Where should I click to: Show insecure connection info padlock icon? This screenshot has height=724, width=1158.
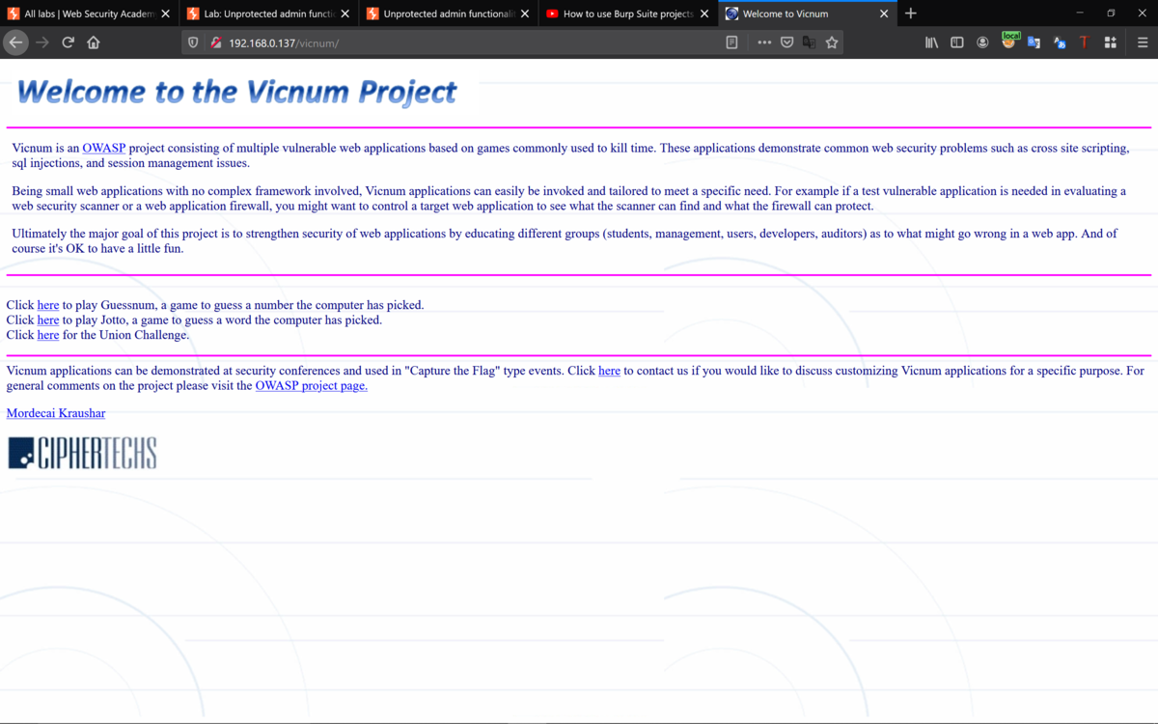point(216,42)
